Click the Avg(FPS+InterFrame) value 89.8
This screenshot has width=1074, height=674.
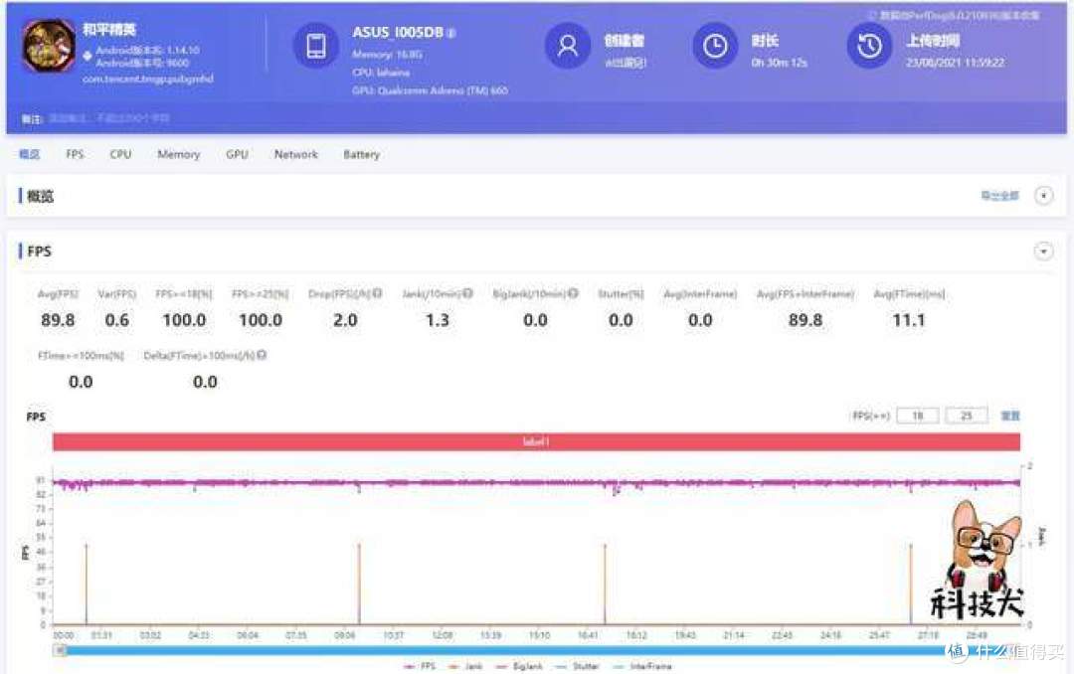click(805, 320)
